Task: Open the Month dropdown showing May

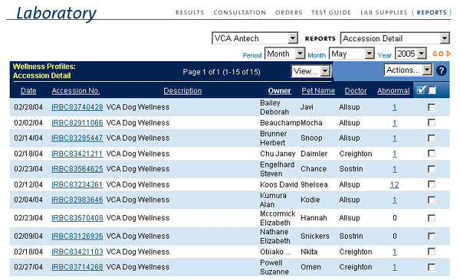Action: 351,54
